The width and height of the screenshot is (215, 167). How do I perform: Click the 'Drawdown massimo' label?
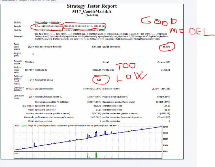click(44, 89)
